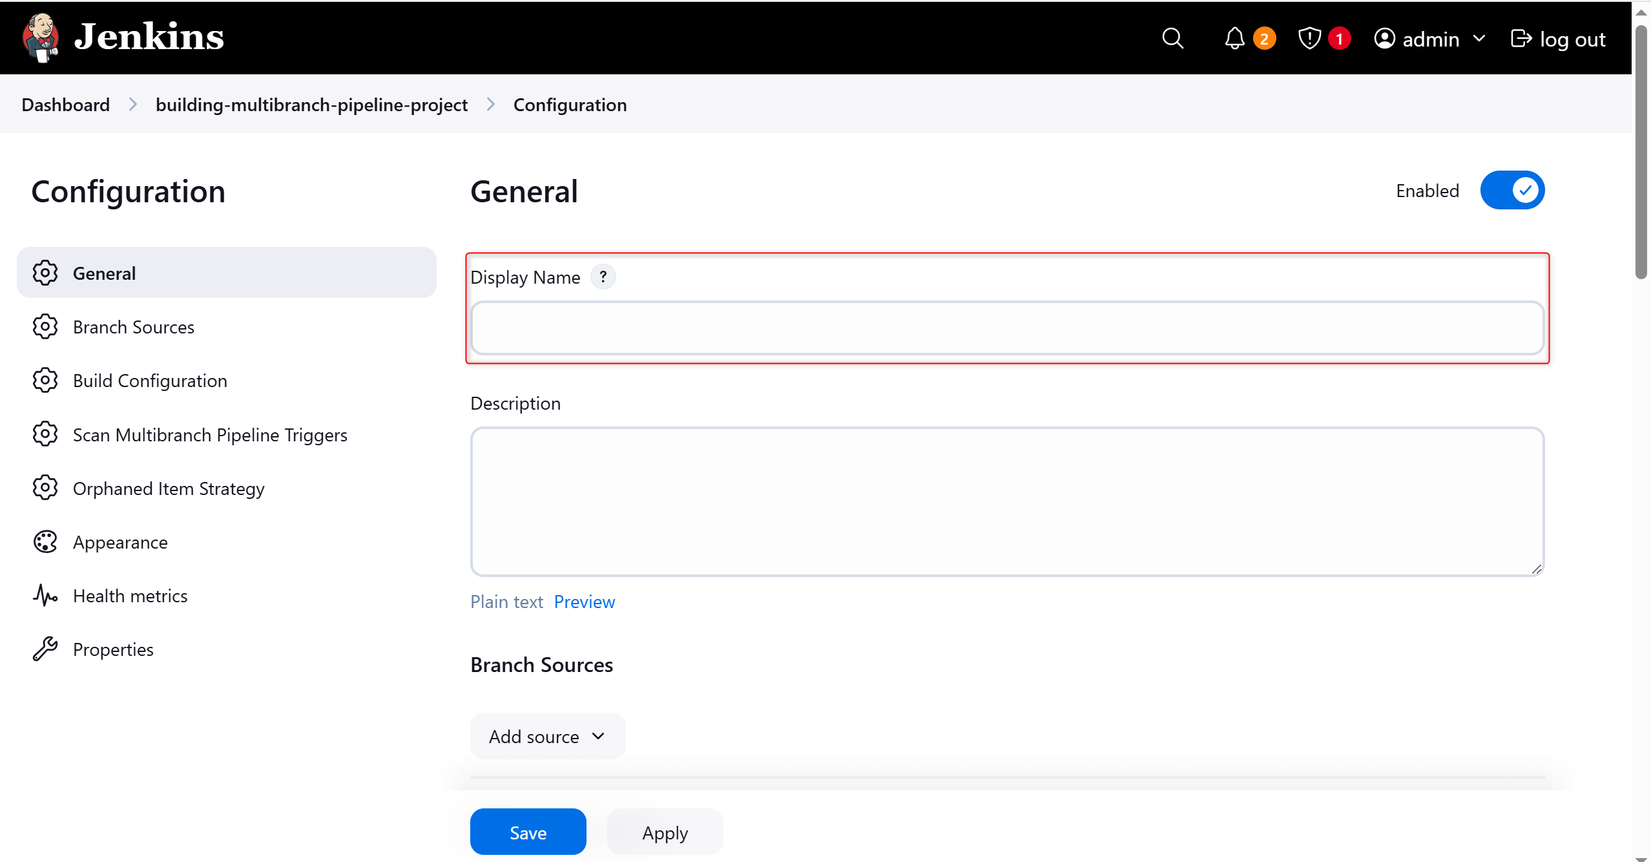Jump to Scan Multibranch Pipeline Triggers

[227, 434]
